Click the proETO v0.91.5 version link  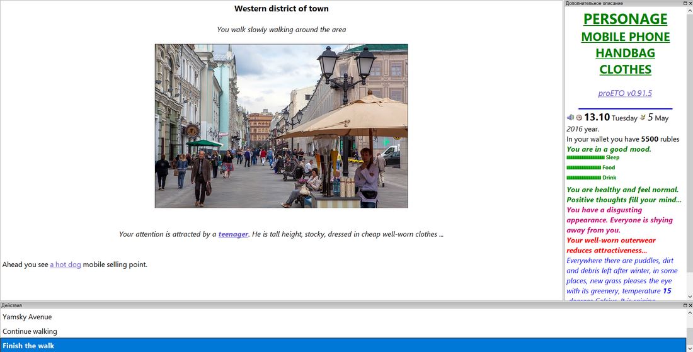click(625, 93)
